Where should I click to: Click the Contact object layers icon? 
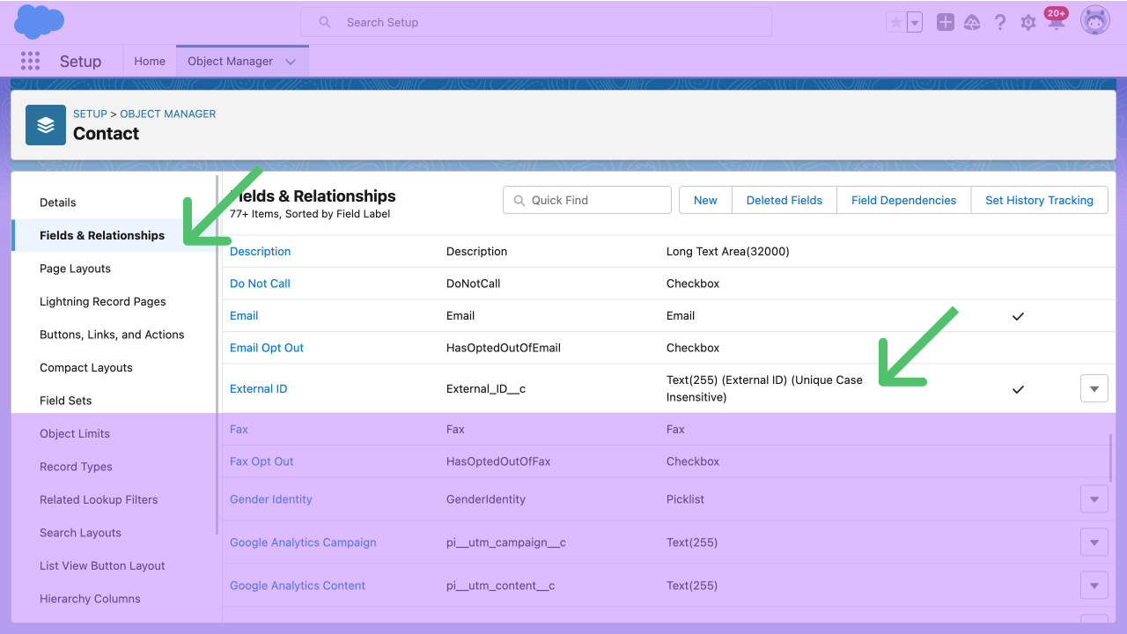tap(46, 125)
